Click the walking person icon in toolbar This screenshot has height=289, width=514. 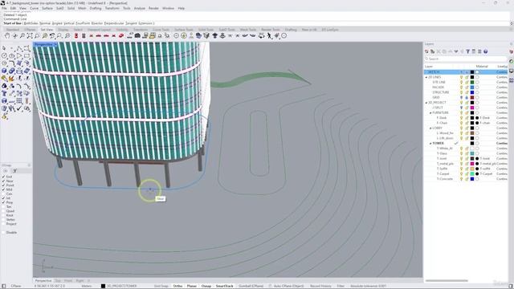pos(270,35)
